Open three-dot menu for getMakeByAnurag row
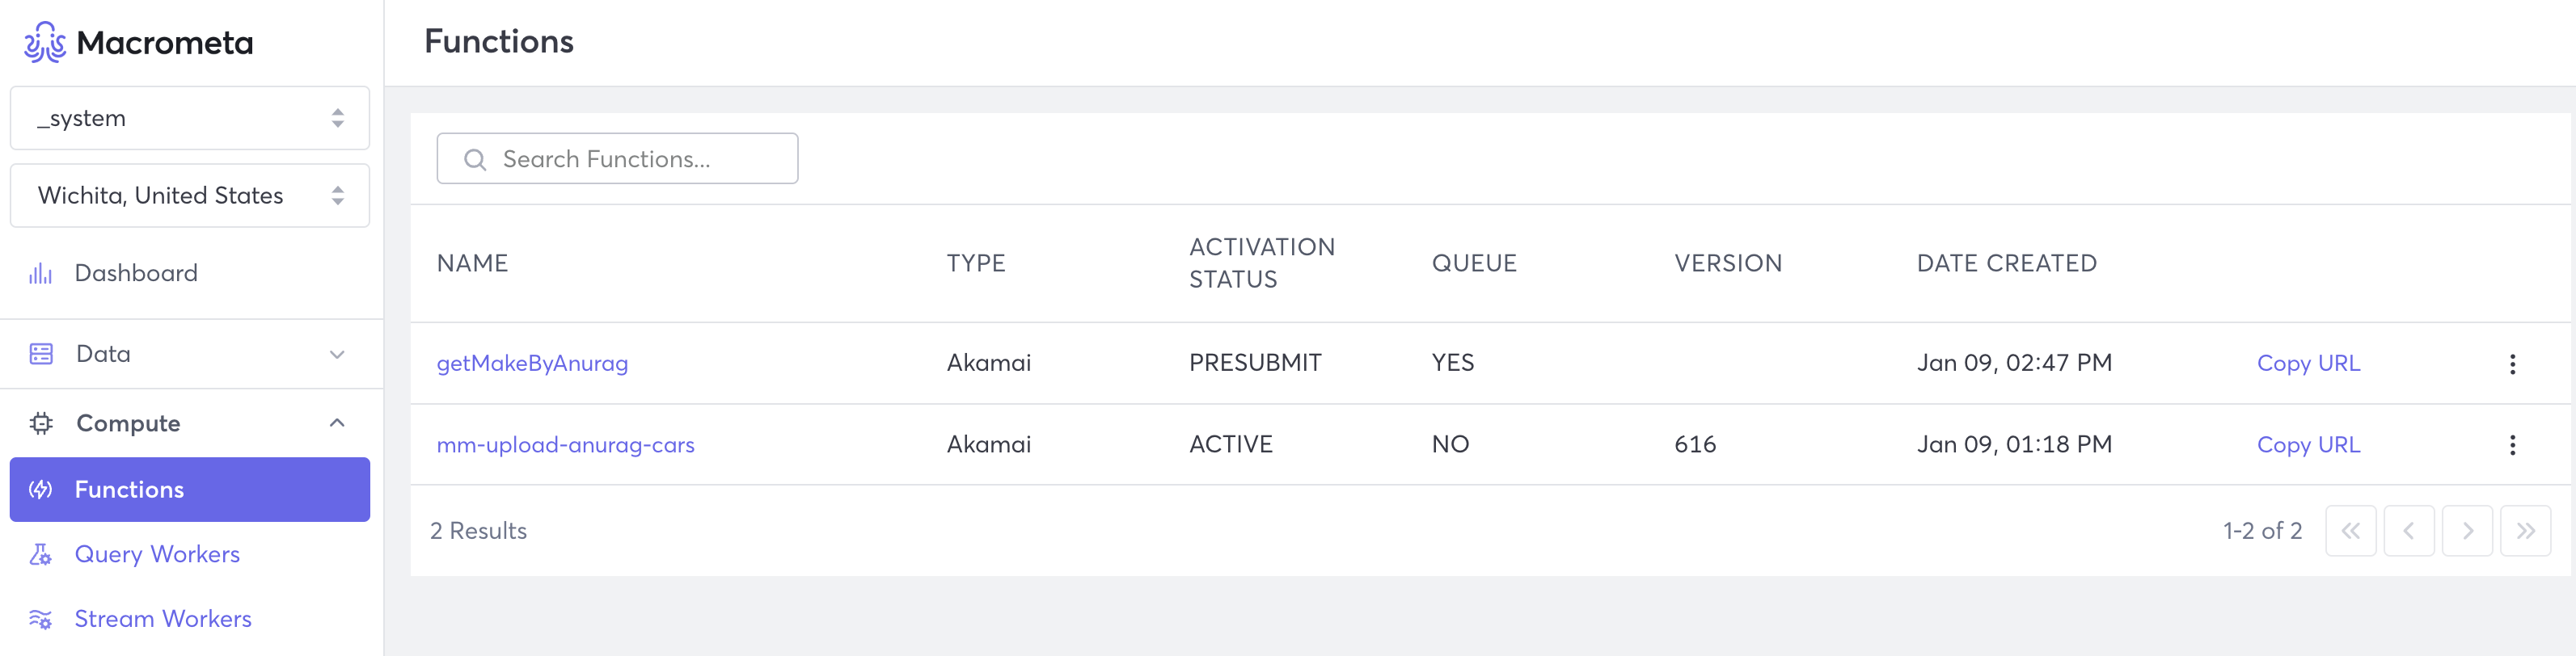This screenshot has height=656, width=2576. 2511,364
